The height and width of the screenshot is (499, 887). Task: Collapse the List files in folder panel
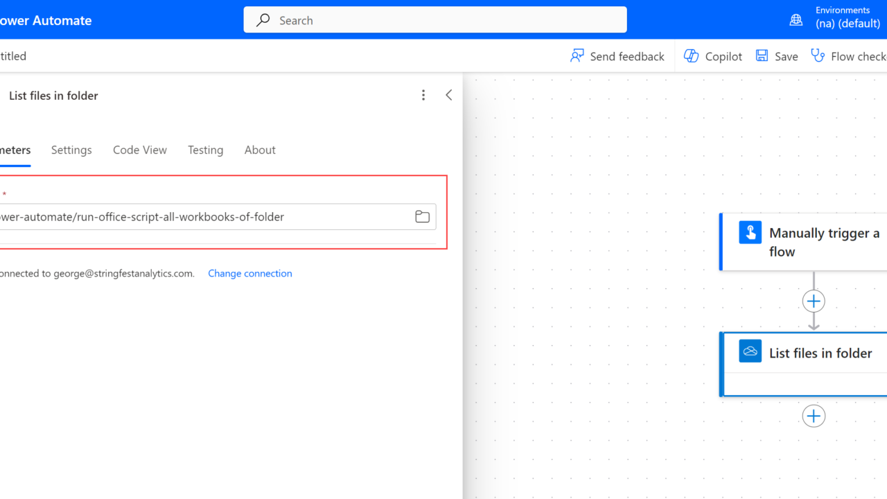coord(449,95)
